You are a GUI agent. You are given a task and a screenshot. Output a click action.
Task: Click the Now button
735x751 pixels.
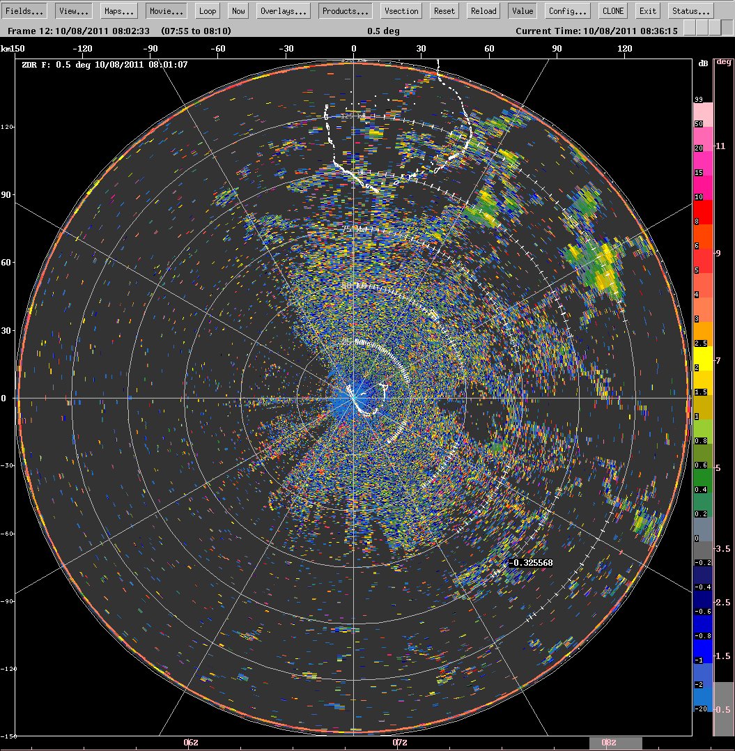pos(238,11)
